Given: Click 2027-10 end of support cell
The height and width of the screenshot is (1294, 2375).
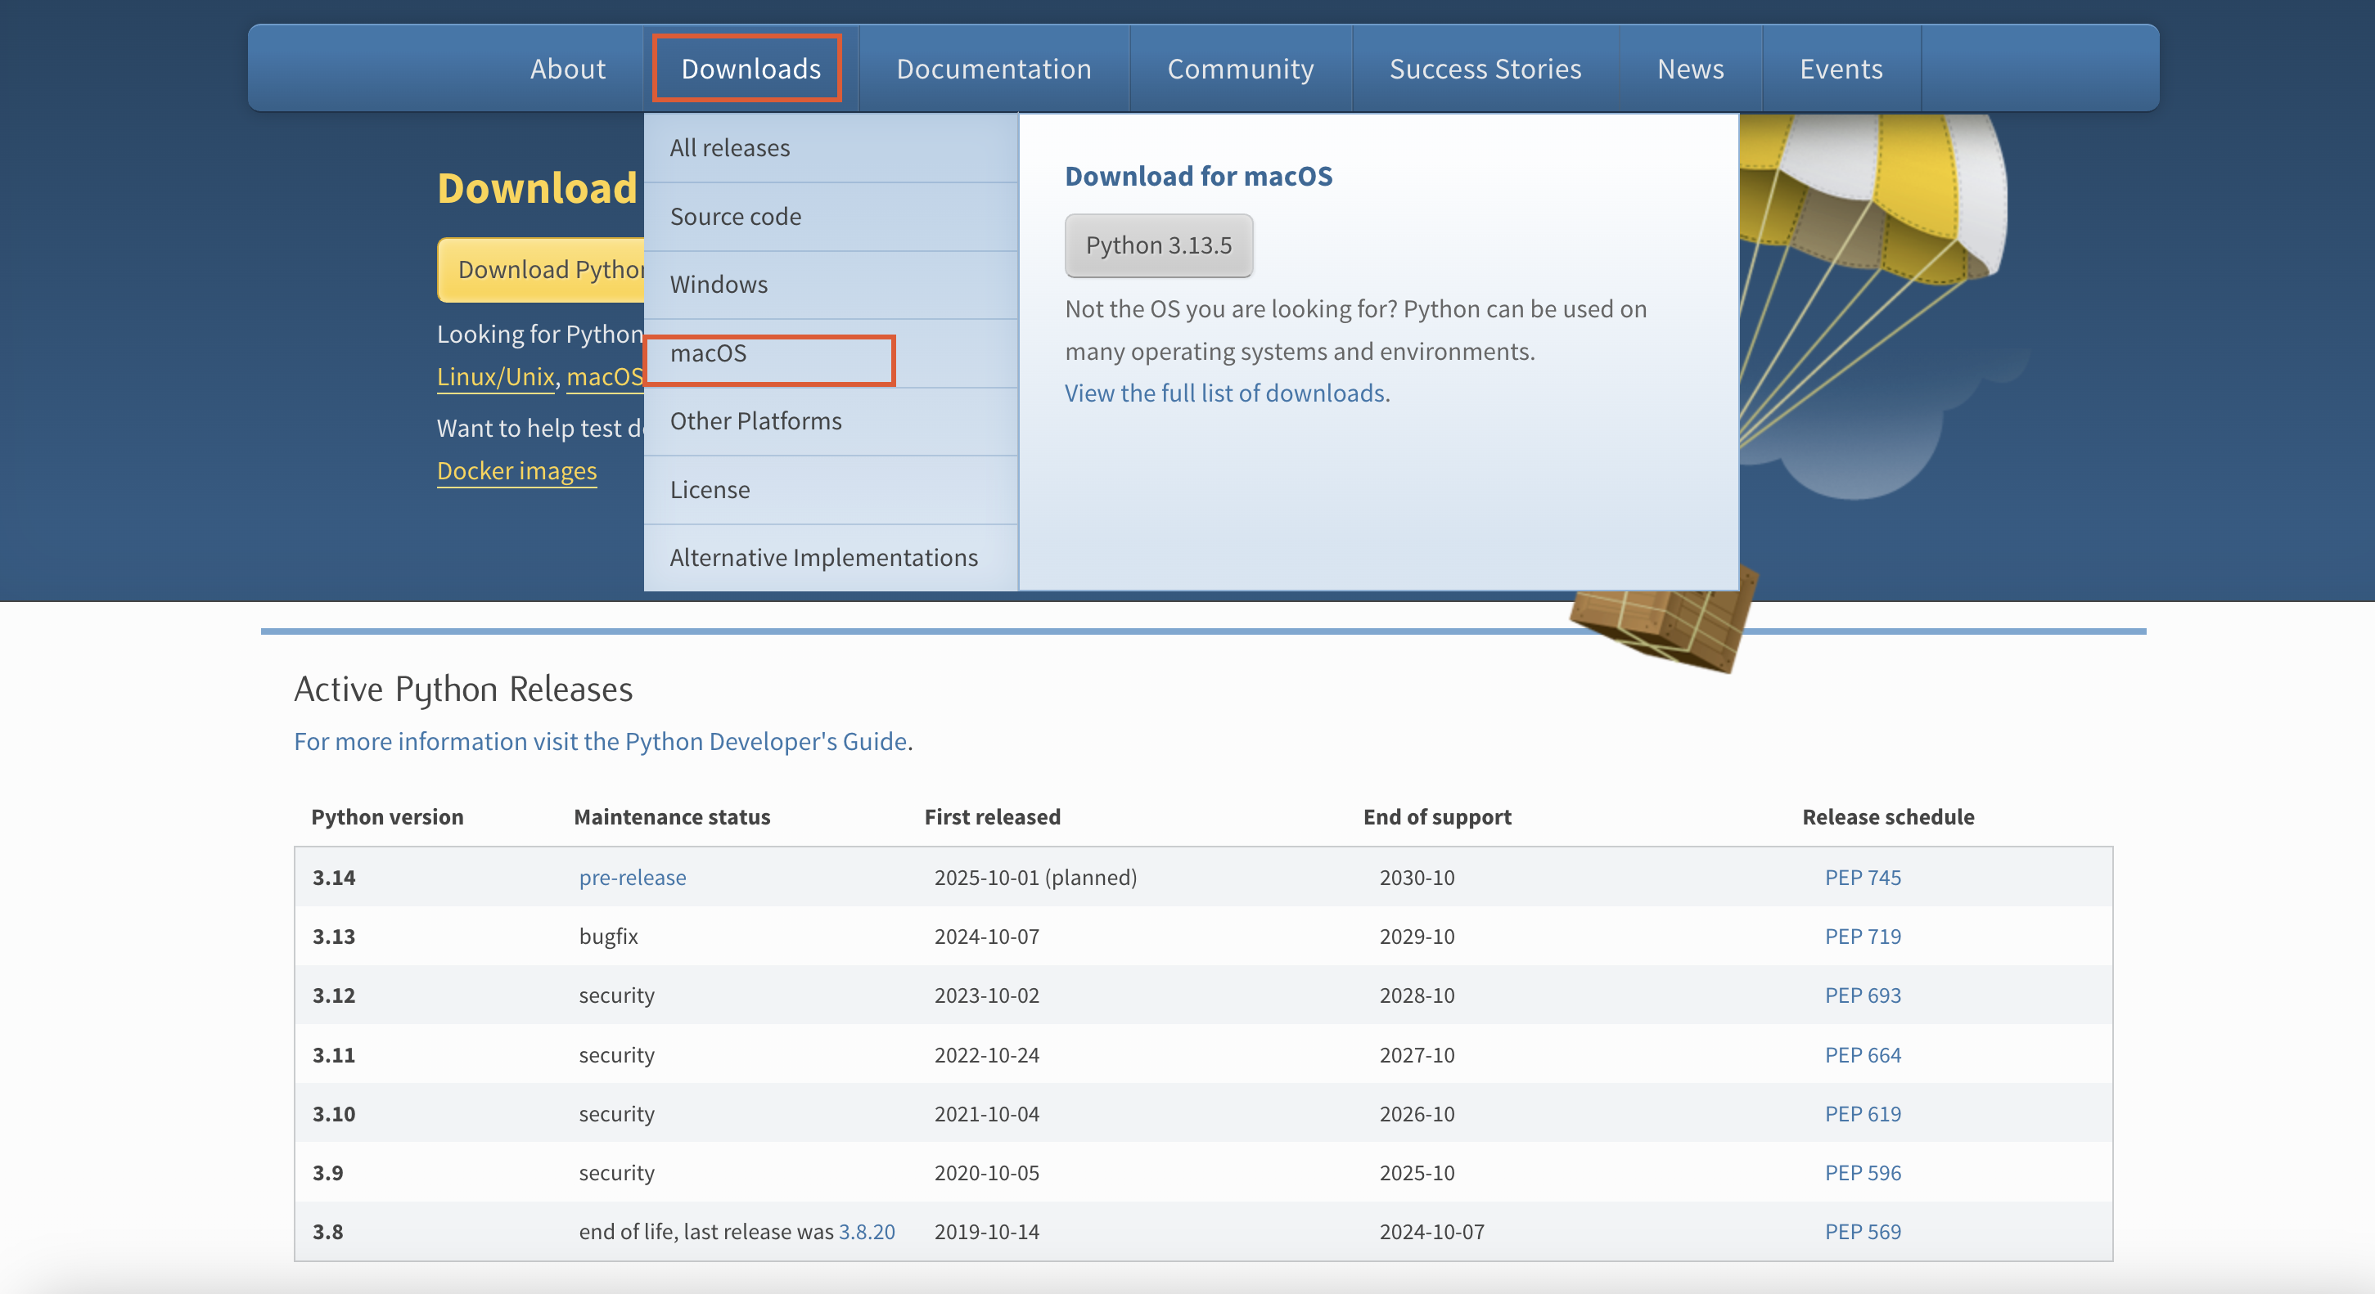Looking at the screenshot, I should tap(1417, 1055).
